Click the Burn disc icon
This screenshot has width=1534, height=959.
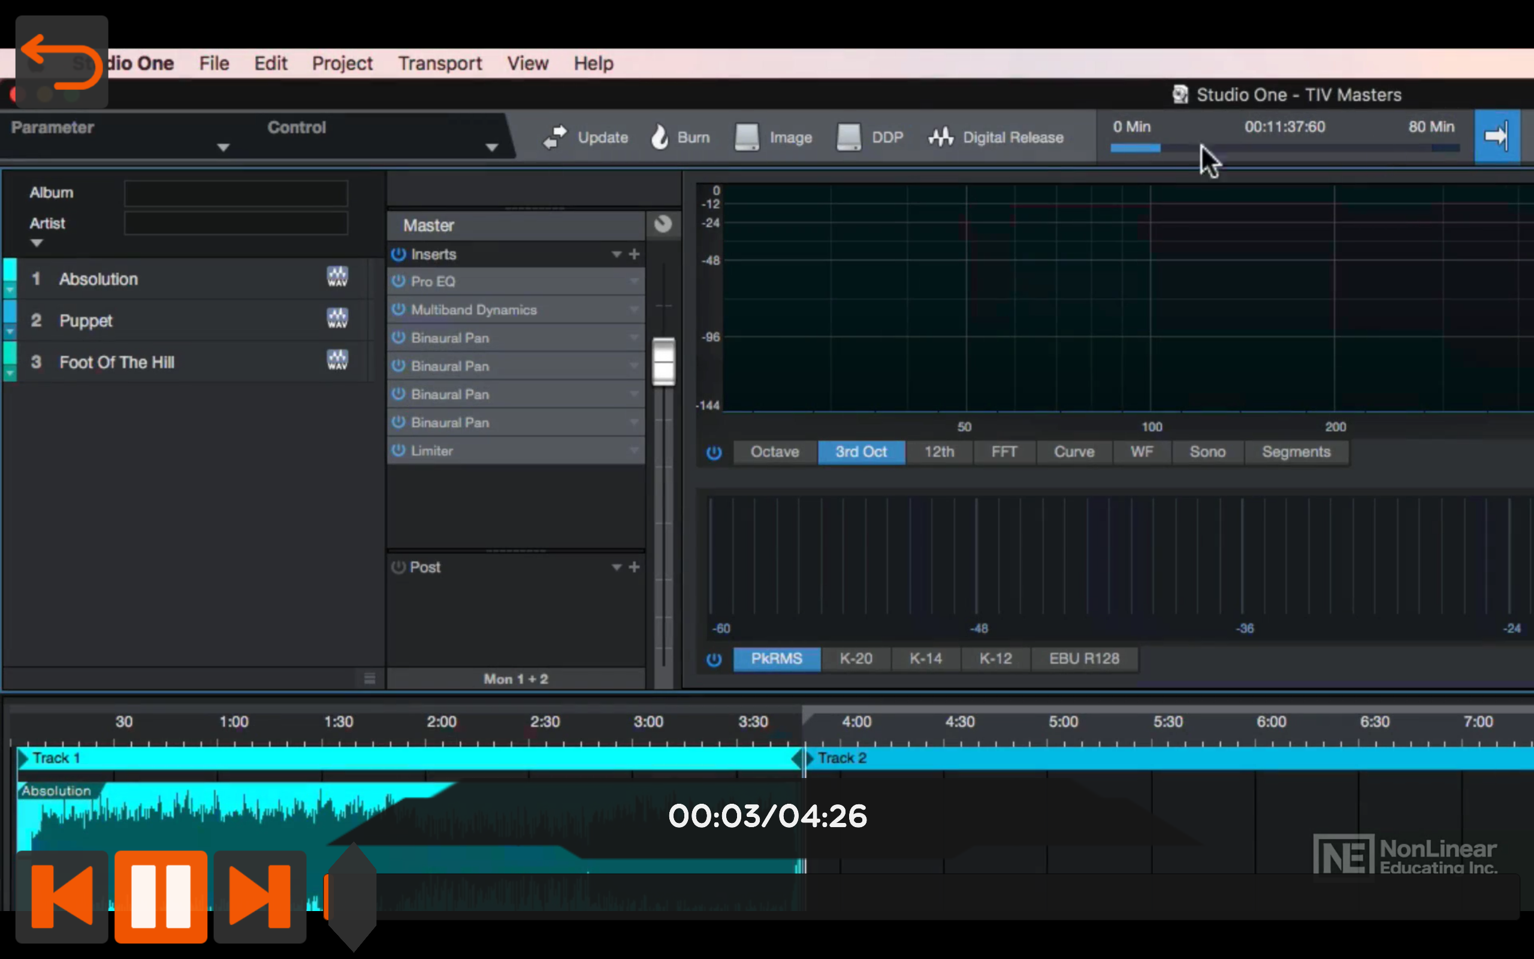pyautogui.click(x=660, y=137)
